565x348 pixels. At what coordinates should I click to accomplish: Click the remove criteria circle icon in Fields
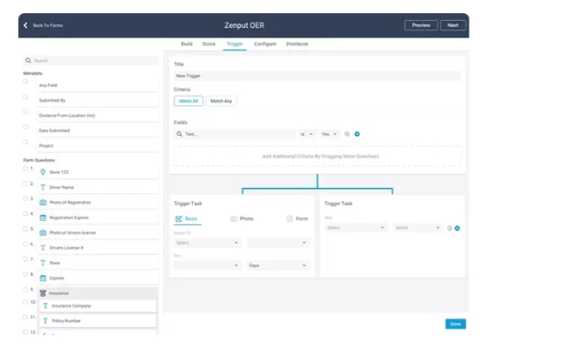(x=347, y=134)
